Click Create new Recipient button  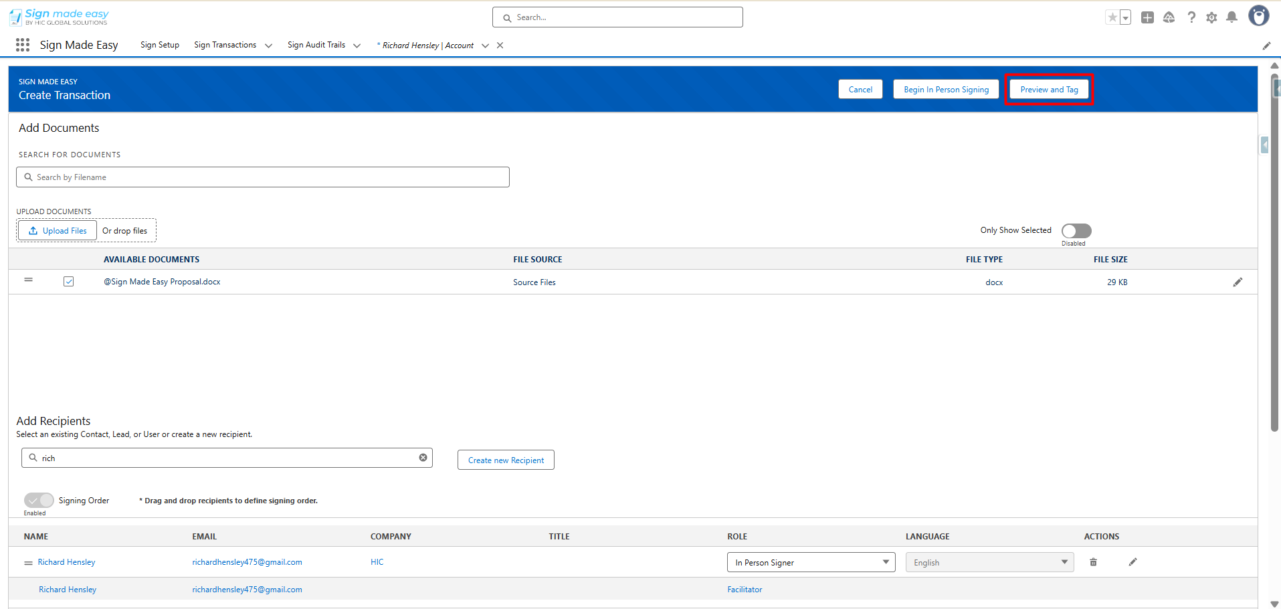pyautogui.click(x=506, y=460)
